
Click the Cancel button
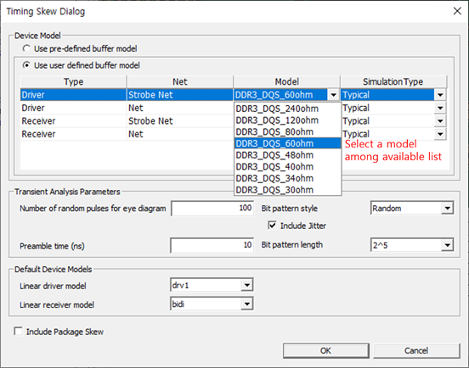click(x=416, y=351)
